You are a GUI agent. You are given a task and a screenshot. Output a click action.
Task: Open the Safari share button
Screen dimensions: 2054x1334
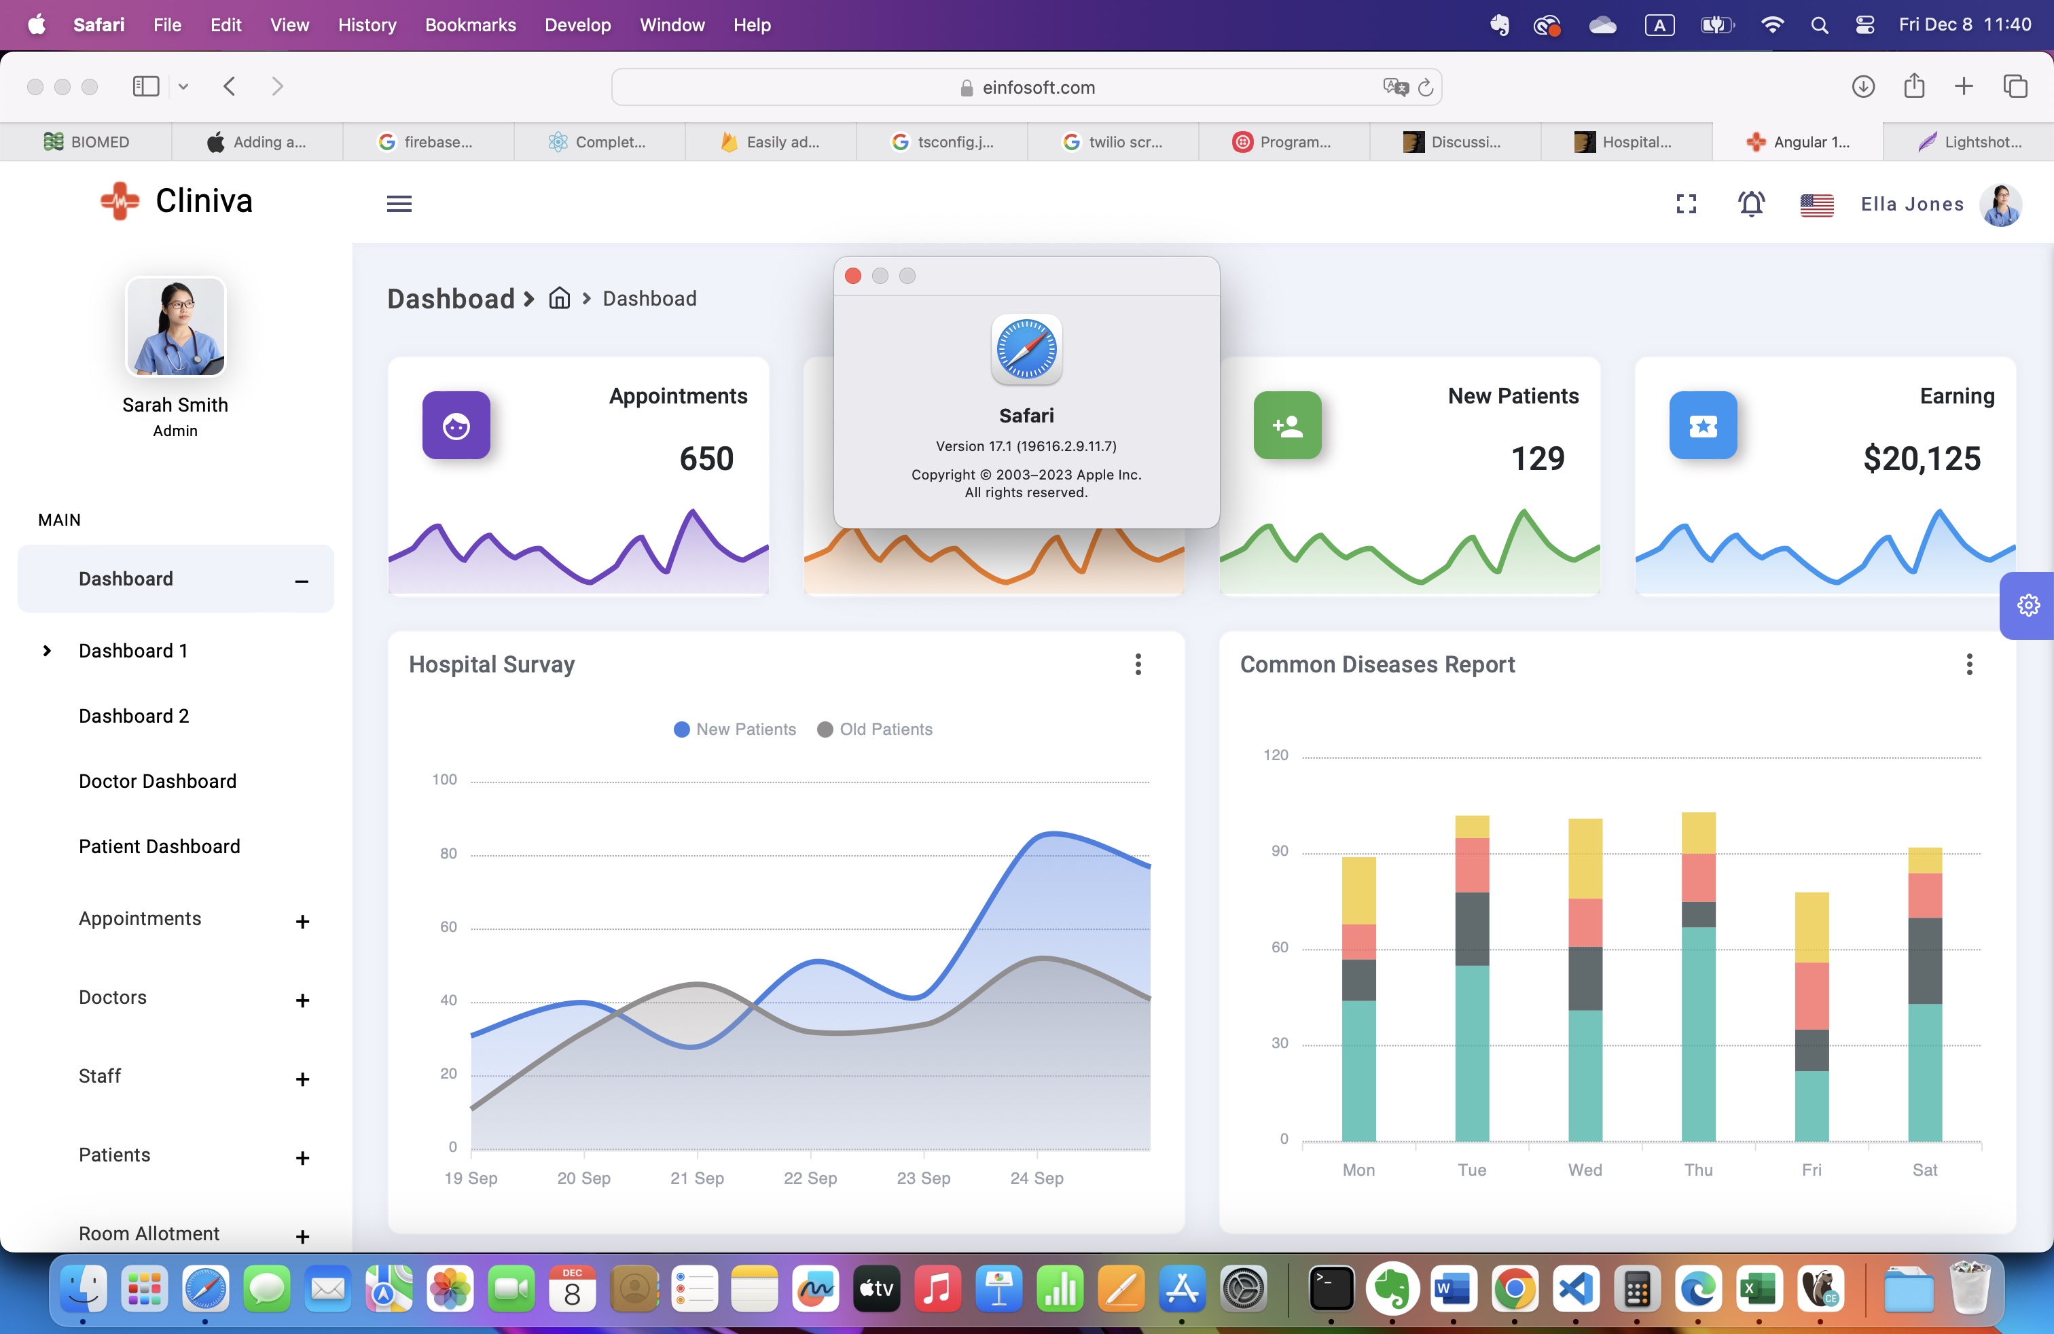click(x=1914, y=86)
